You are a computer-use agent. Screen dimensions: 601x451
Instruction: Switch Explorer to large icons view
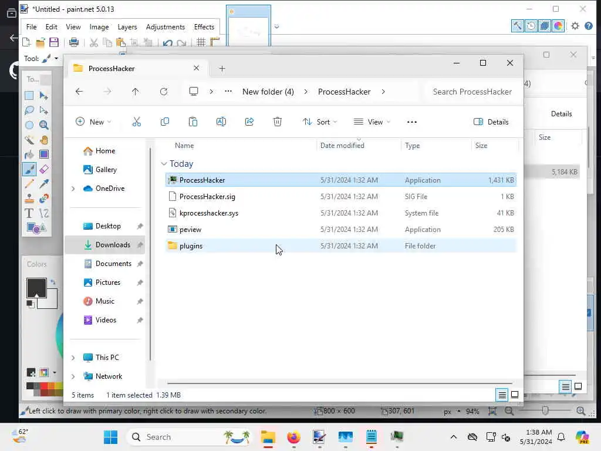point(515,395)
